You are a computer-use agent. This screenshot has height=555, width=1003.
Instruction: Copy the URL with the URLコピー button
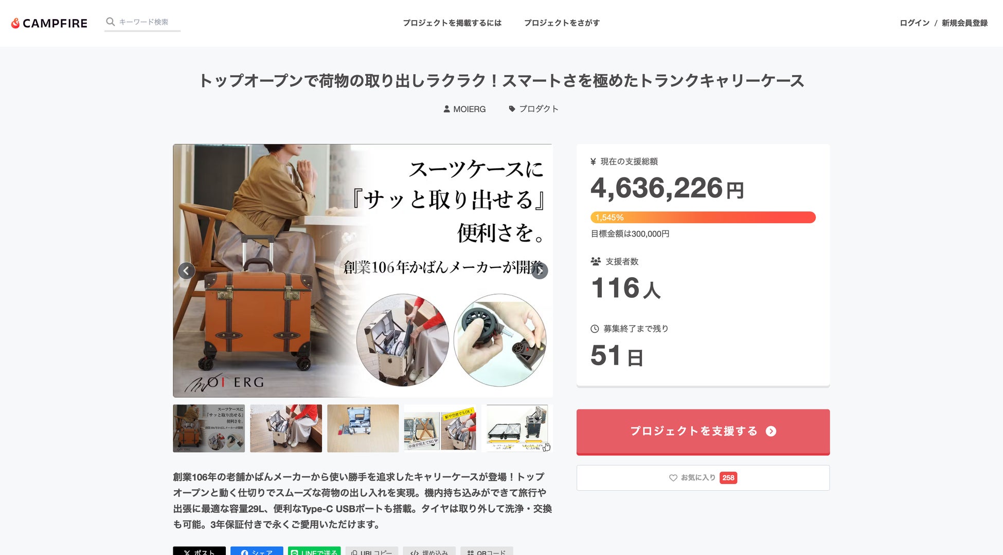[371, 551]
